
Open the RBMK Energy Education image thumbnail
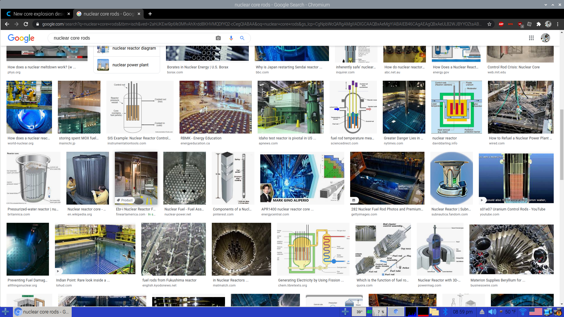[215, 107]
